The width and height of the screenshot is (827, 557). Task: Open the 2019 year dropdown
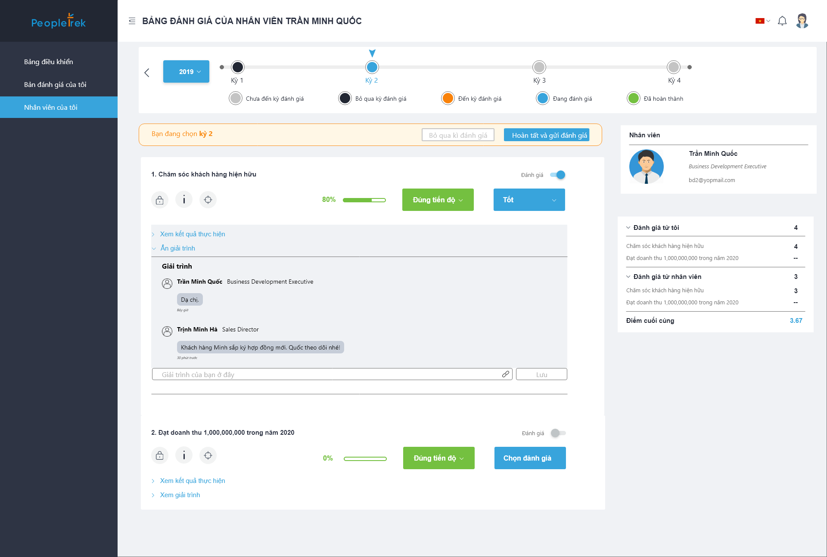pos(186,71)
